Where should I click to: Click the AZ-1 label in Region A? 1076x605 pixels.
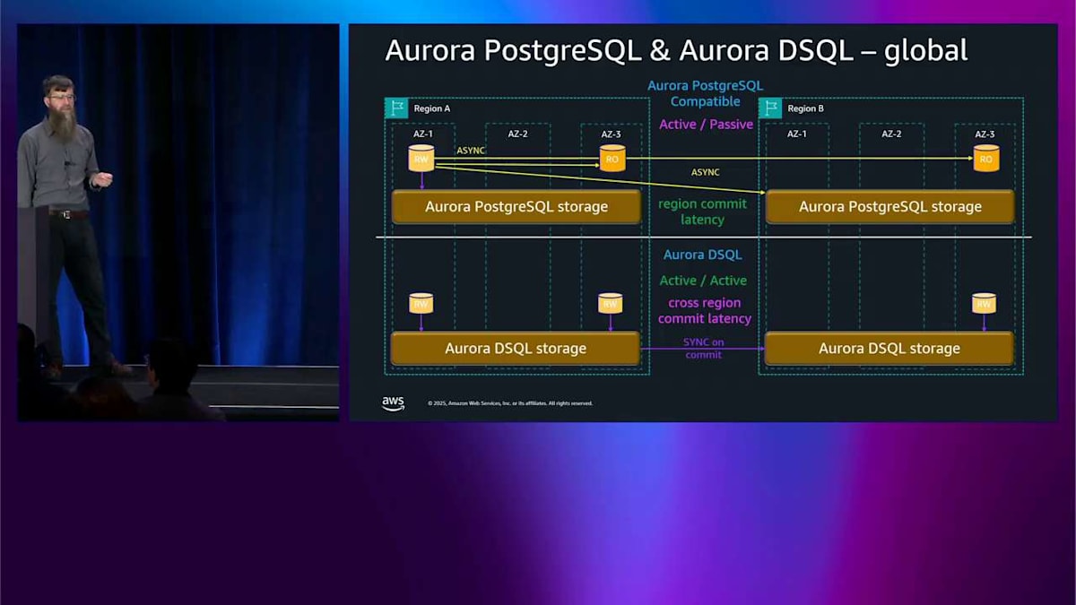[x=421, y=134]
